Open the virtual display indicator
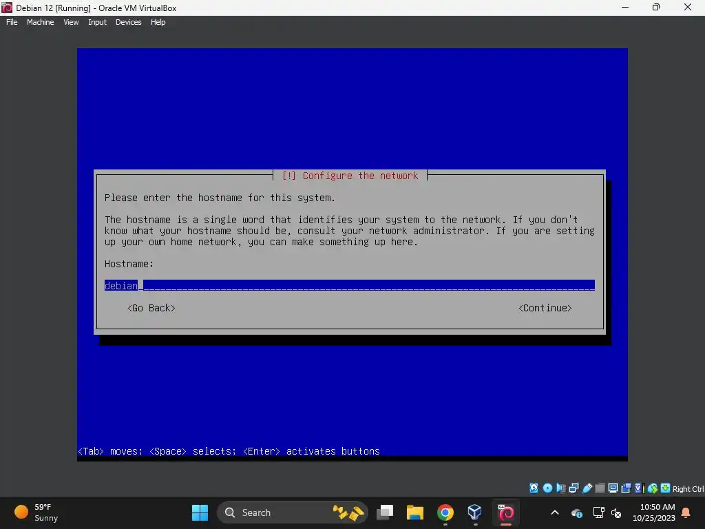This screenshot has width=705, height=529. (613, 488)
